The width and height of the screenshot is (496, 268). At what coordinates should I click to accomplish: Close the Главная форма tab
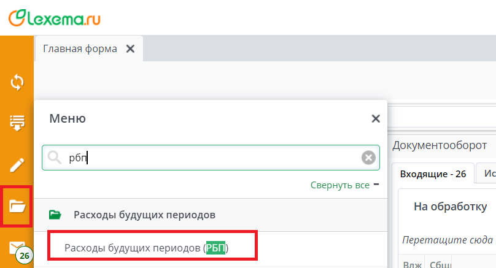(130, 49)
